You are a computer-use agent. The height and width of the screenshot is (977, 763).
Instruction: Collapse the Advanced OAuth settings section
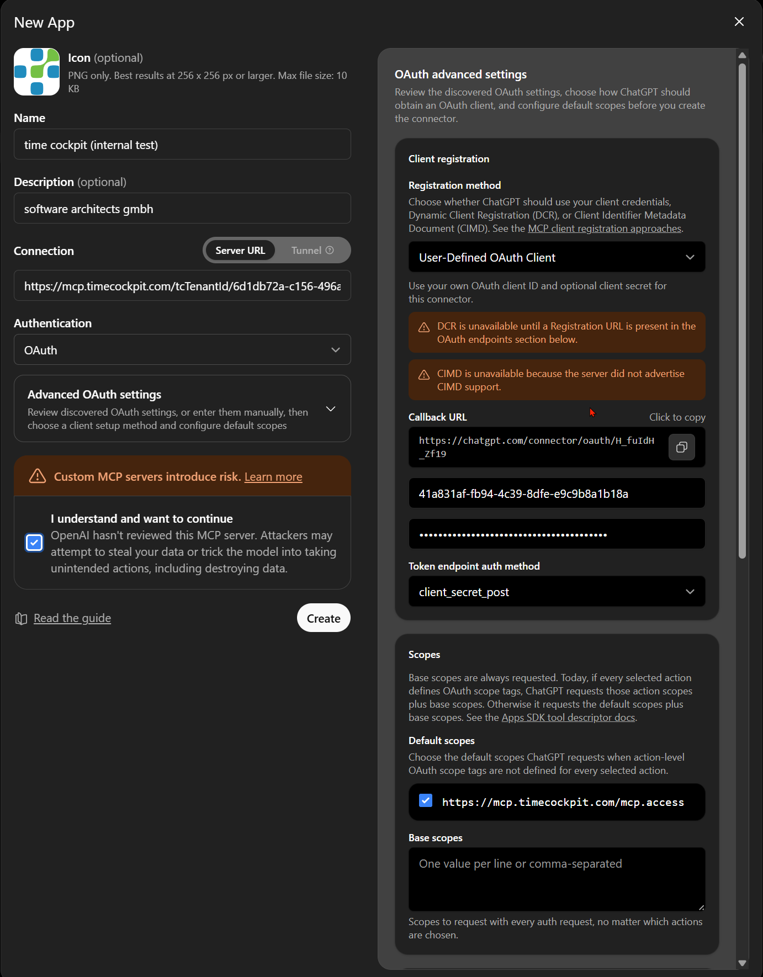[x=182, y=408]
